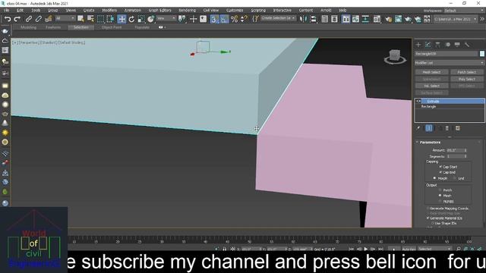Open the Hierarchy panel icon
The height and width of the screenshot is (273, 486).
click(x=437, y=45)
